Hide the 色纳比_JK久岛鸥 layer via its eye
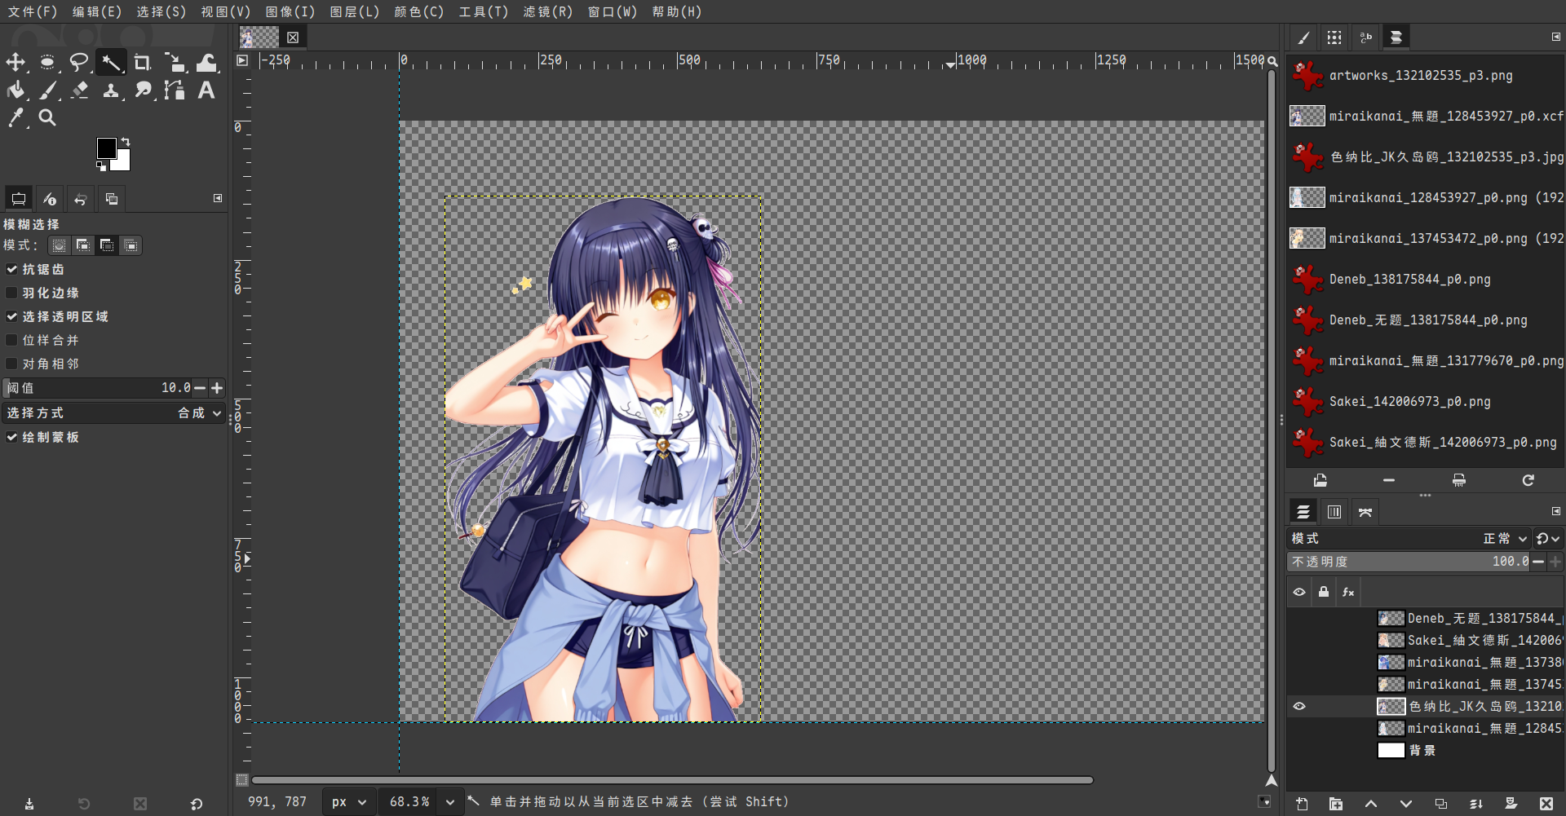The image size is (1566, 816). tap(1299, 707)
